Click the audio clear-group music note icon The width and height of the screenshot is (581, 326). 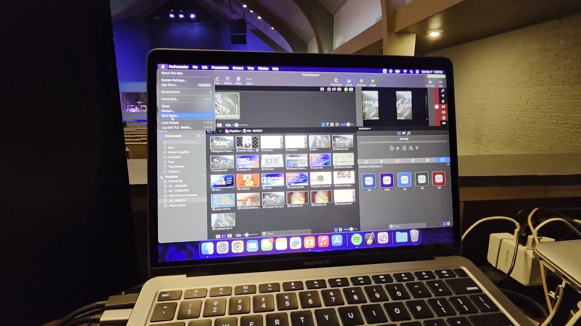click(x=443, y=91)
